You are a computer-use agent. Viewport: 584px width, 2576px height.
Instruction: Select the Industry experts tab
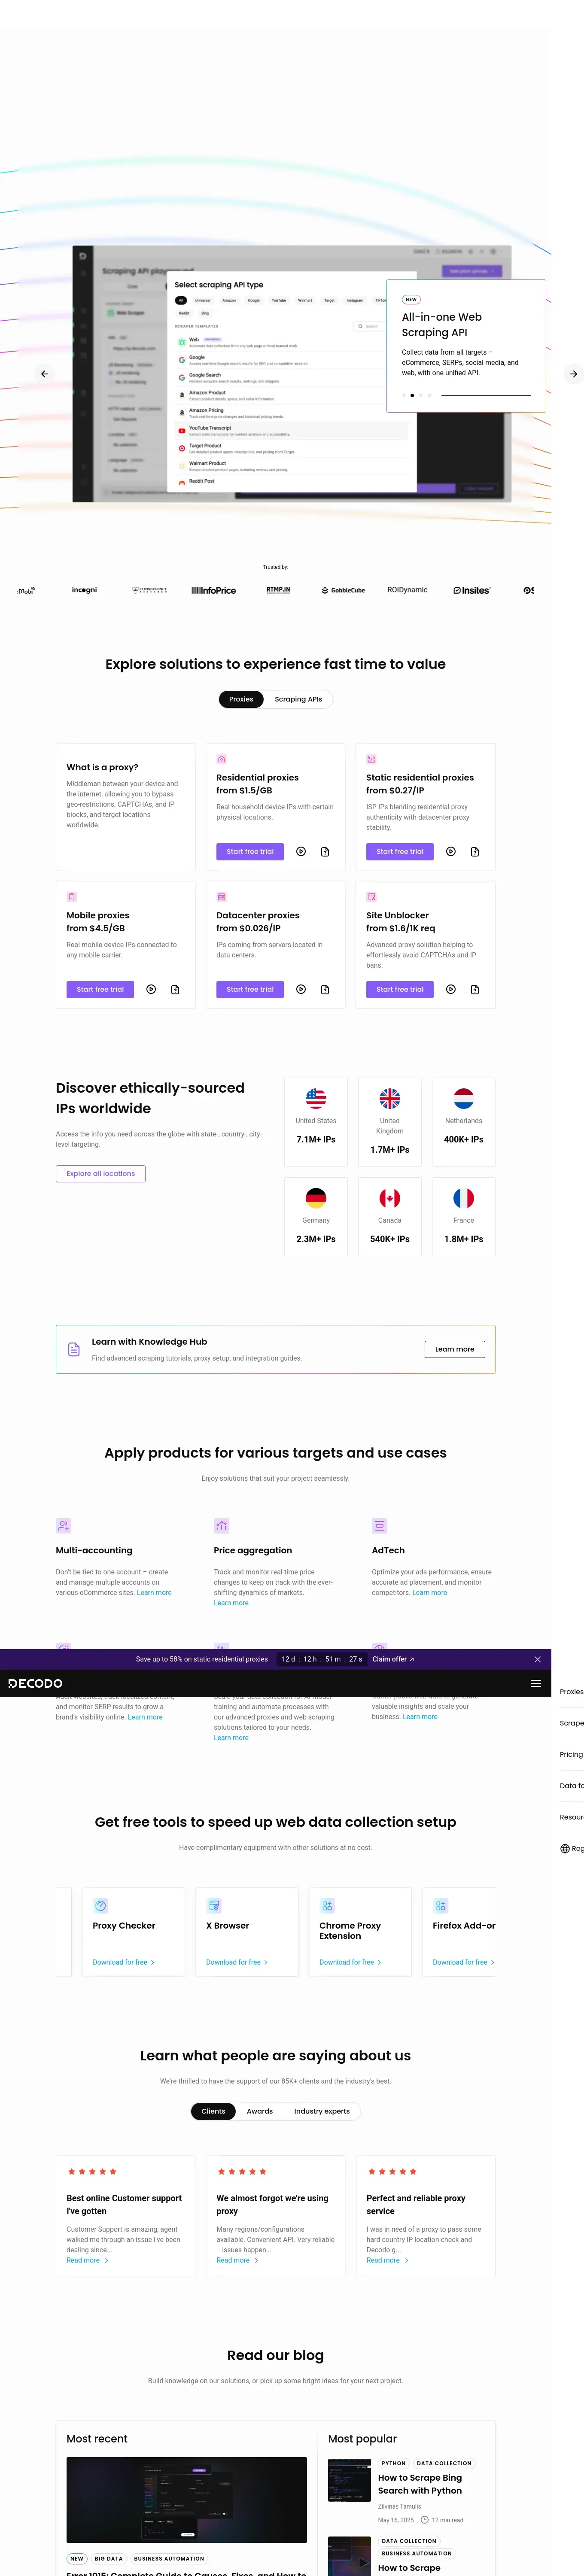pyautogui.click(x=322, y=2111)
